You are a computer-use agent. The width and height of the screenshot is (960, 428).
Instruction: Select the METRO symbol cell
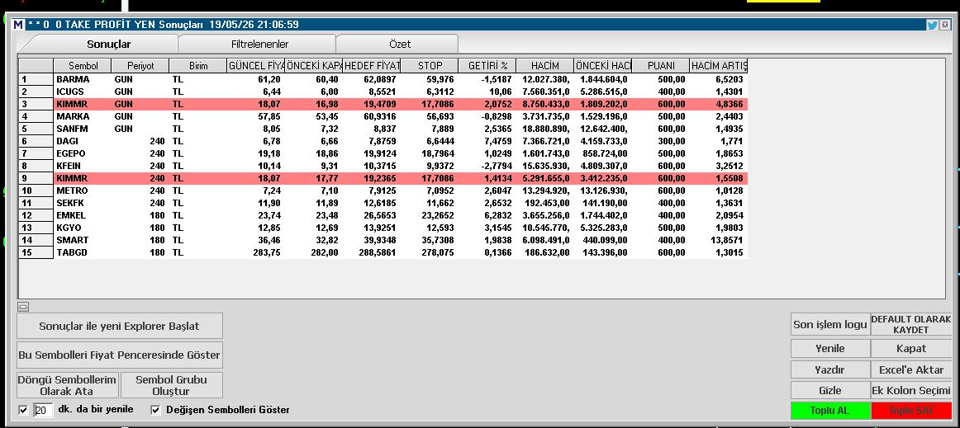tap(83, 190)
